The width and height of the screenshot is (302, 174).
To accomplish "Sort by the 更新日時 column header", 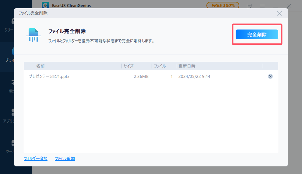I will (x=187, y=66).
